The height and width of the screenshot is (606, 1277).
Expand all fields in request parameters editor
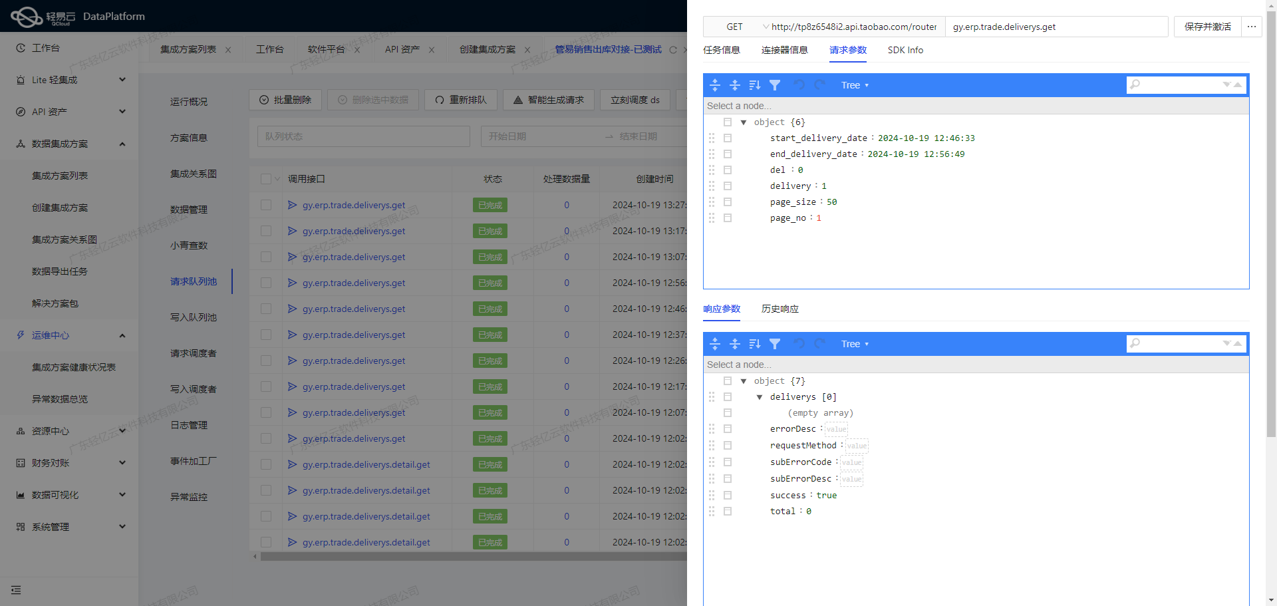(715, 85)
